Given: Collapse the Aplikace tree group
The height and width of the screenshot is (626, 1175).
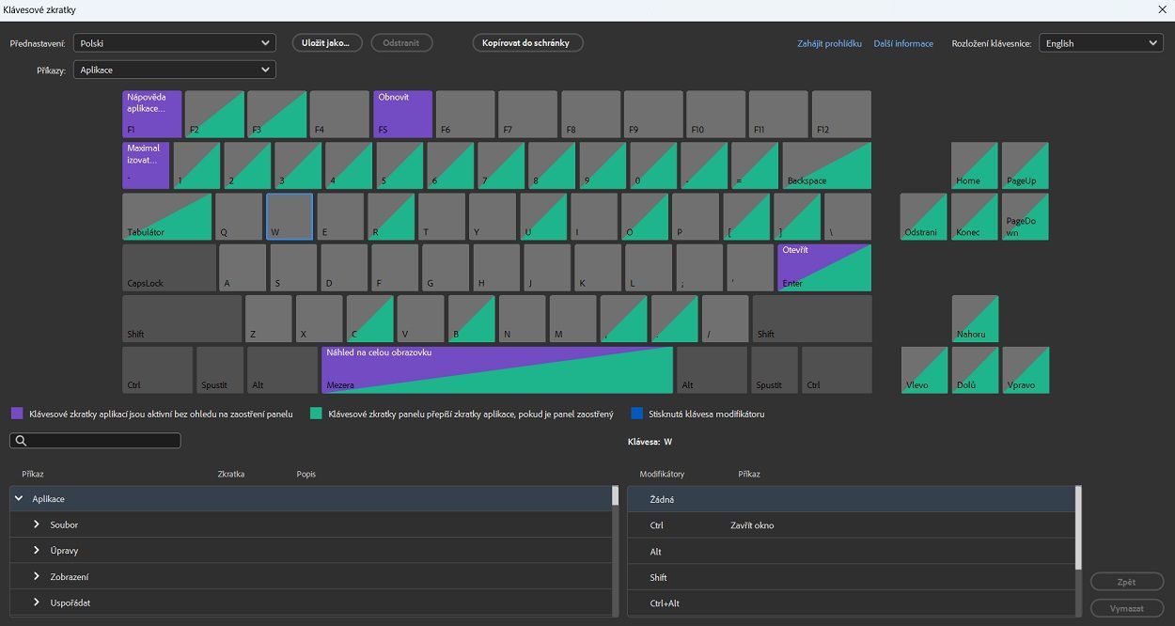Looking at the screenshot, I should [x=20, y=499].
